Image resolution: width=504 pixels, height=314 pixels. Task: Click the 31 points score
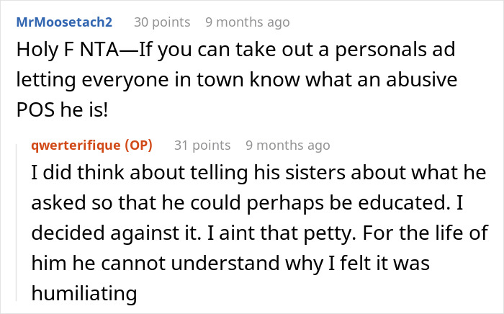[x=202, y=145]
